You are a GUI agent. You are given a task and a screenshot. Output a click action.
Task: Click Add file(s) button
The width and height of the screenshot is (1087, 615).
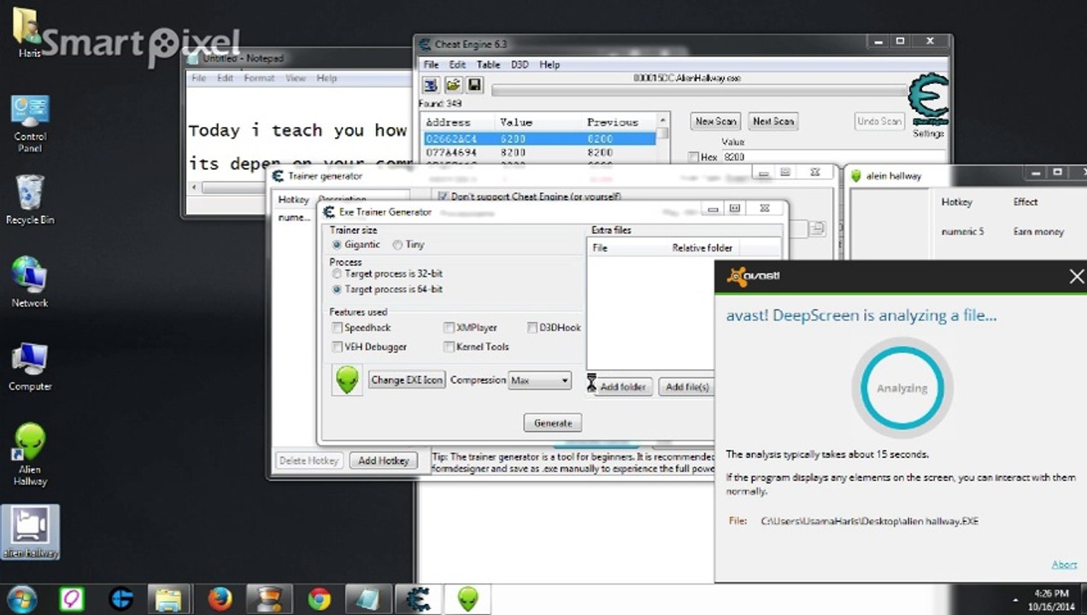tap(687, 387)
